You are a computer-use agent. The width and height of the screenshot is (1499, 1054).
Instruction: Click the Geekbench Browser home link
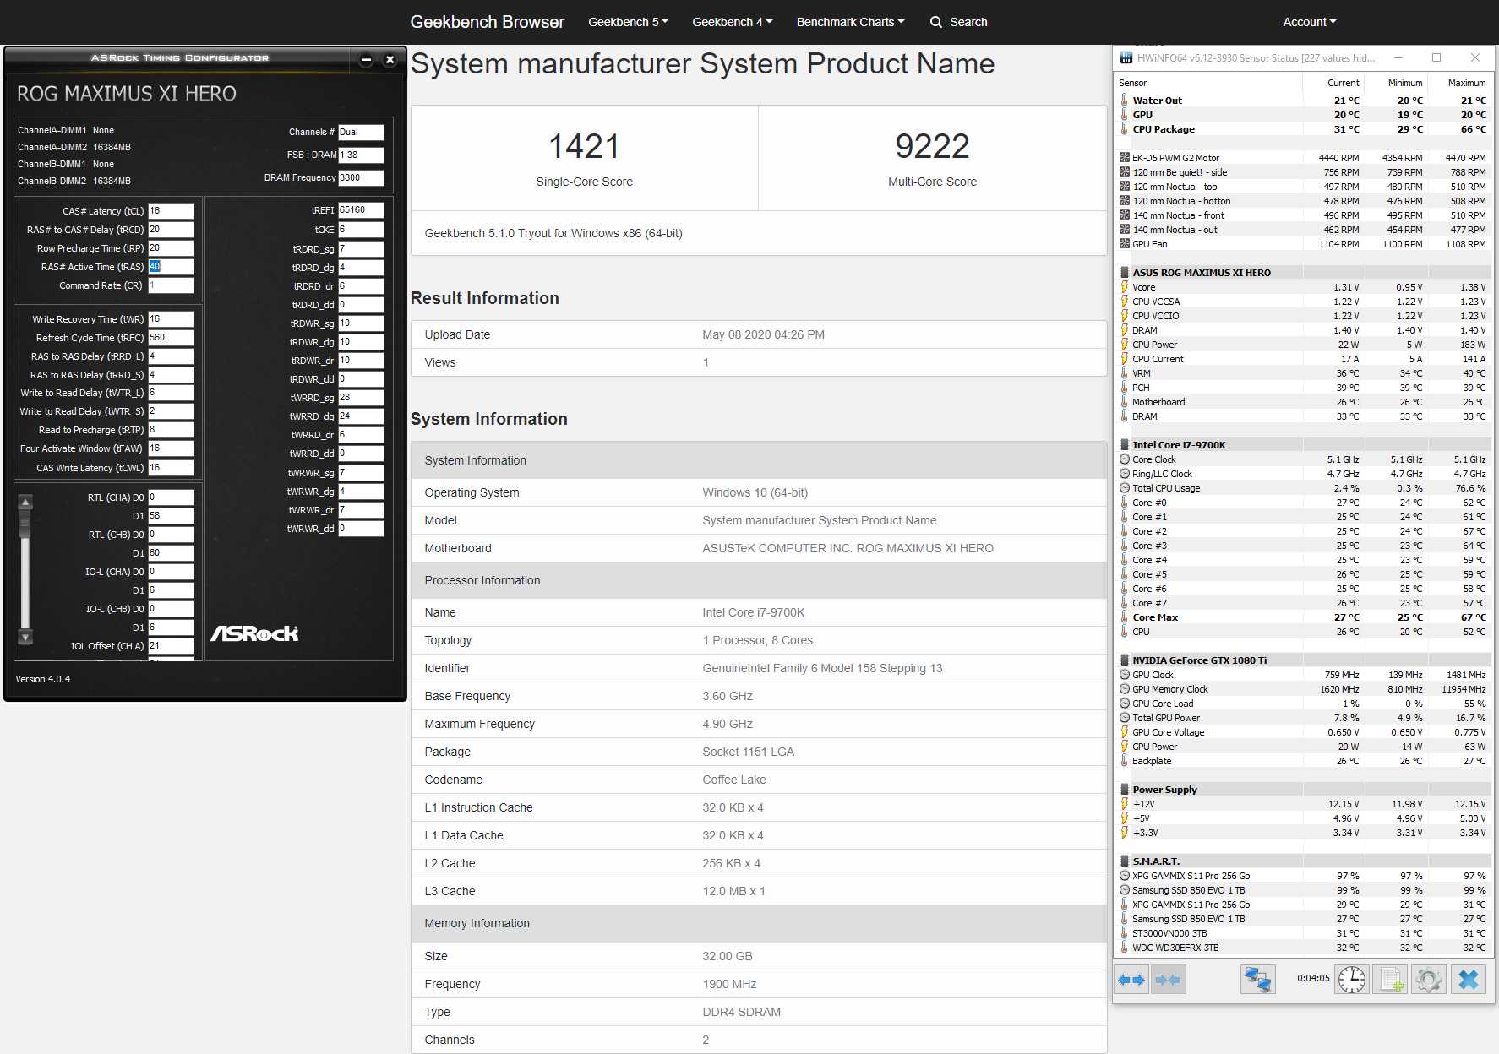pyautogui.click(x=488, y=22)
